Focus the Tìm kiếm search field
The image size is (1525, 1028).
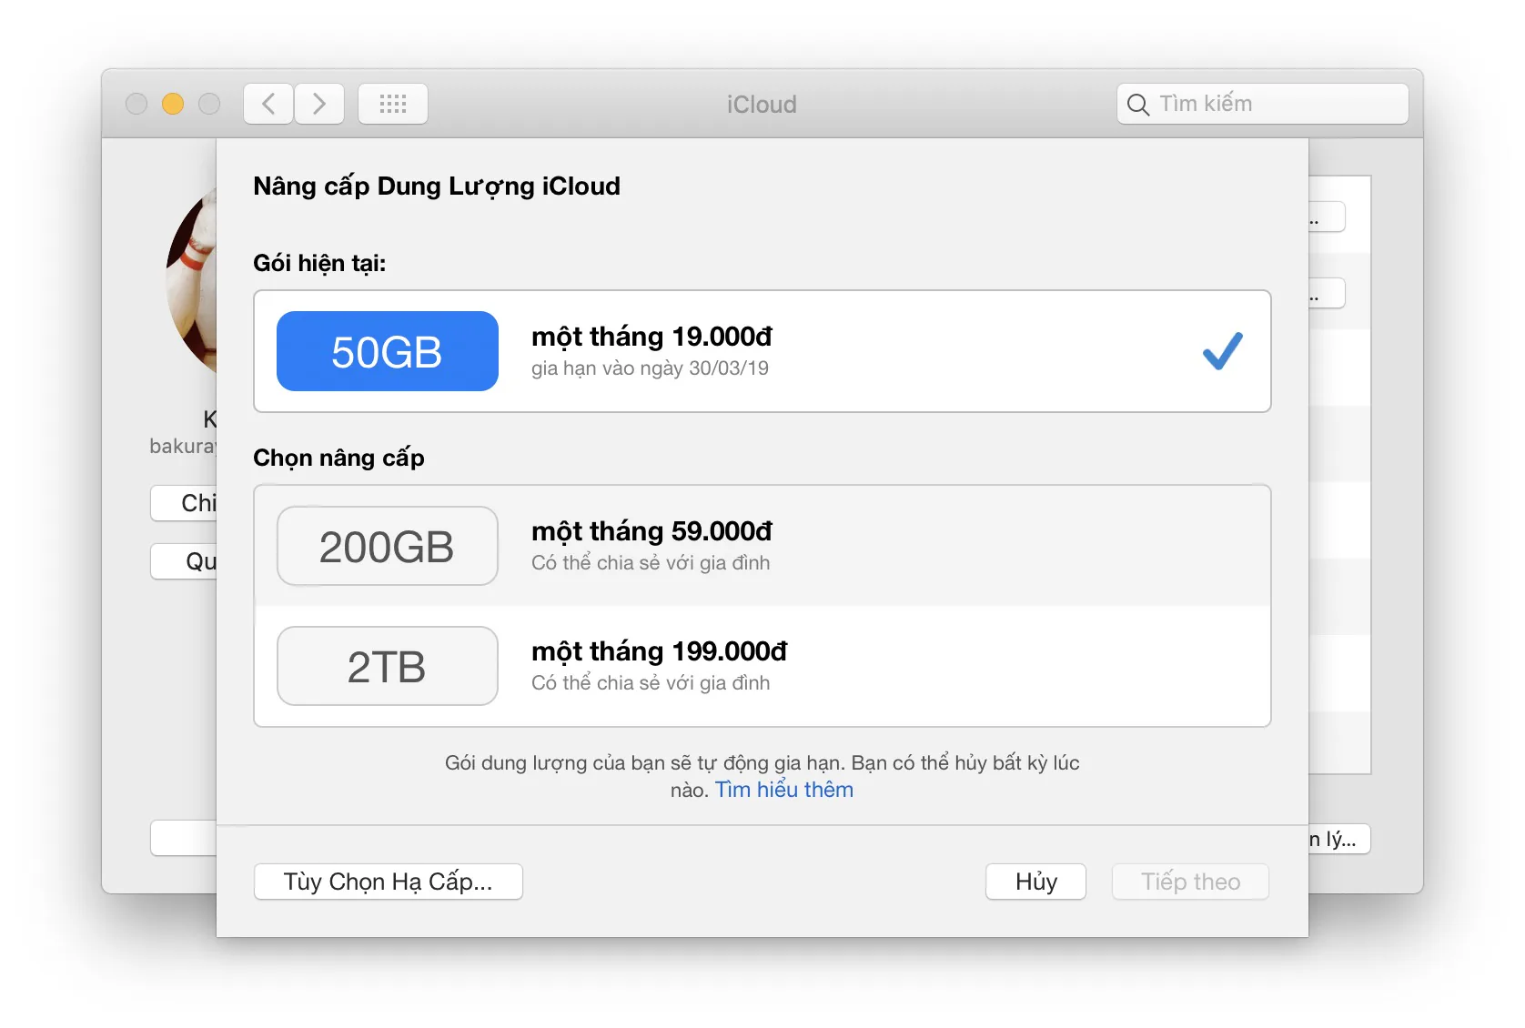pos(1263,104)
